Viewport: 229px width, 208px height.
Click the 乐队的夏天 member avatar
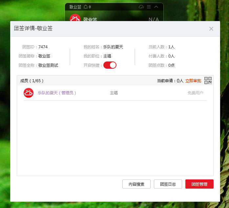29,93
